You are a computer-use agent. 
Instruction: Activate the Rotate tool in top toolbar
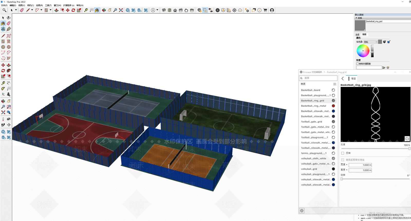73,10
